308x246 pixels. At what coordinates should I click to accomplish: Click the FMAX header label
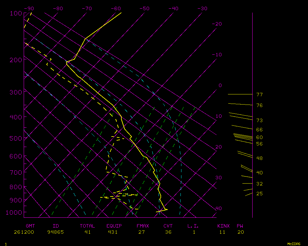point(143,226)
